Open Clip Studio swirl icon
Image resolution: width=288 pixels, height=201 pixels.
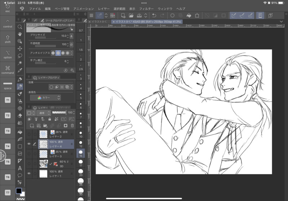click(x=112, y=15)
